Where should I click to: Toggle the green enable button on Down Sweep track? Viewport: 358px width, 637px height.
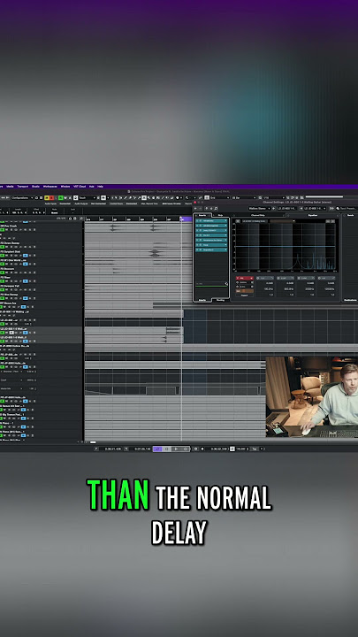coord(2,247)
